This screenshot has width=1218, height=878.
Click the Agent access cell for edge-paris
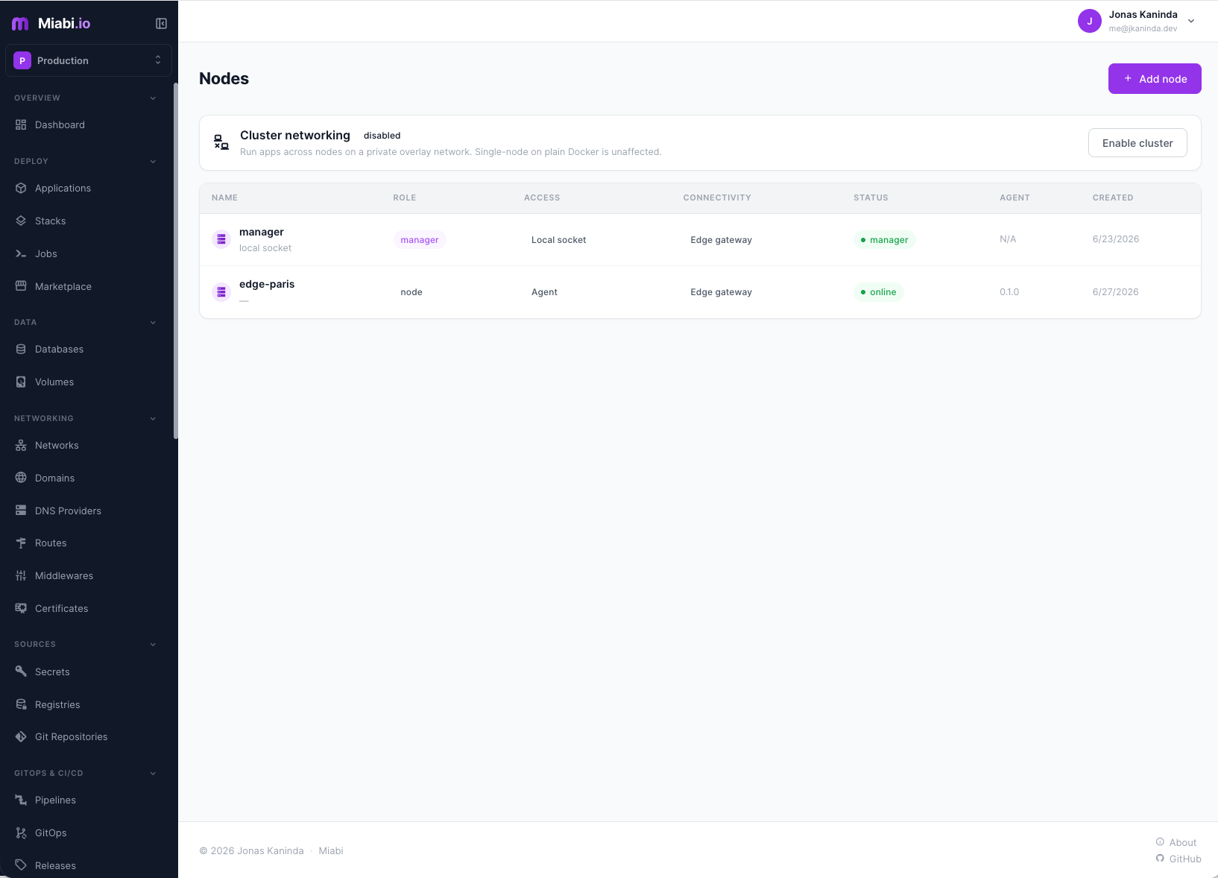(544, 292)
